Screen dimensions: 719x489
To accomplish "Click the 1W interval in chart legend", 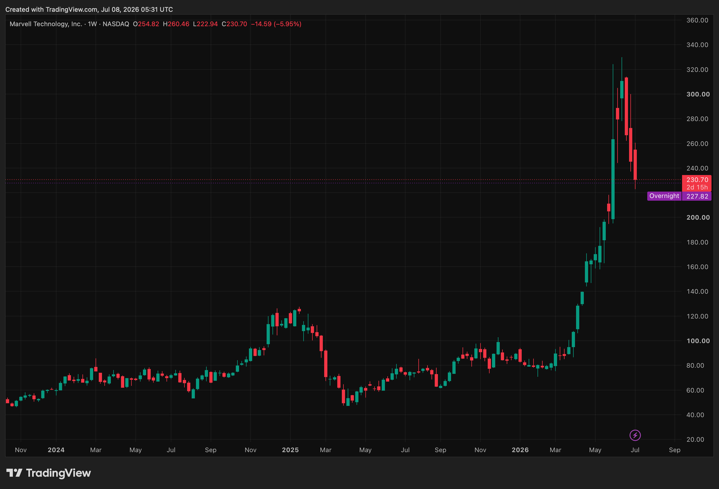I will [92, 24].
